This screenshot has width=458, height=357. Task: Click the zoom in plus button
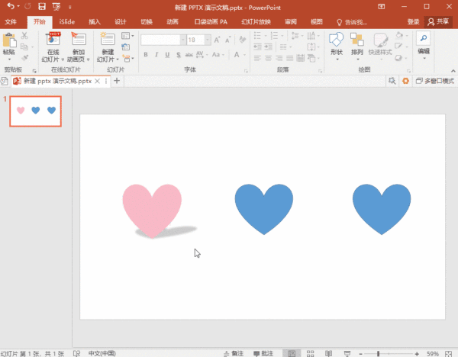coord(417,354)
